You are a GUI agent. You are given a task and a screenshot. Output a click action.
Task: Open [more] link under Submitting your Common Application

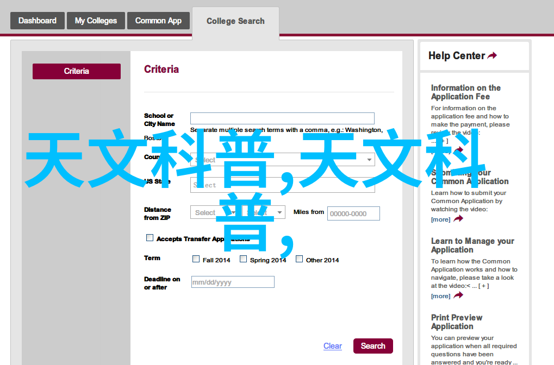coord(440,219)
